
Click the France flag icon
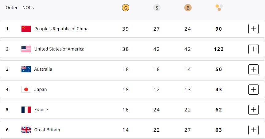(26, 110)
